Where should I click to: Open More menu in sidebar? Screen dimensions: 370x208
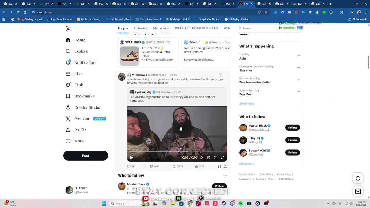(74, 141)
